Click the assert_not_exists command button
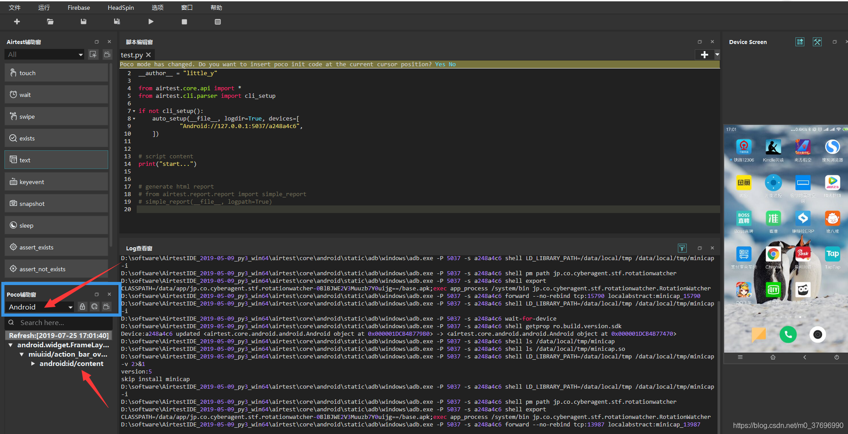Image resolution: width=848 pixels, height=434 pixels. tap(57, 269)
